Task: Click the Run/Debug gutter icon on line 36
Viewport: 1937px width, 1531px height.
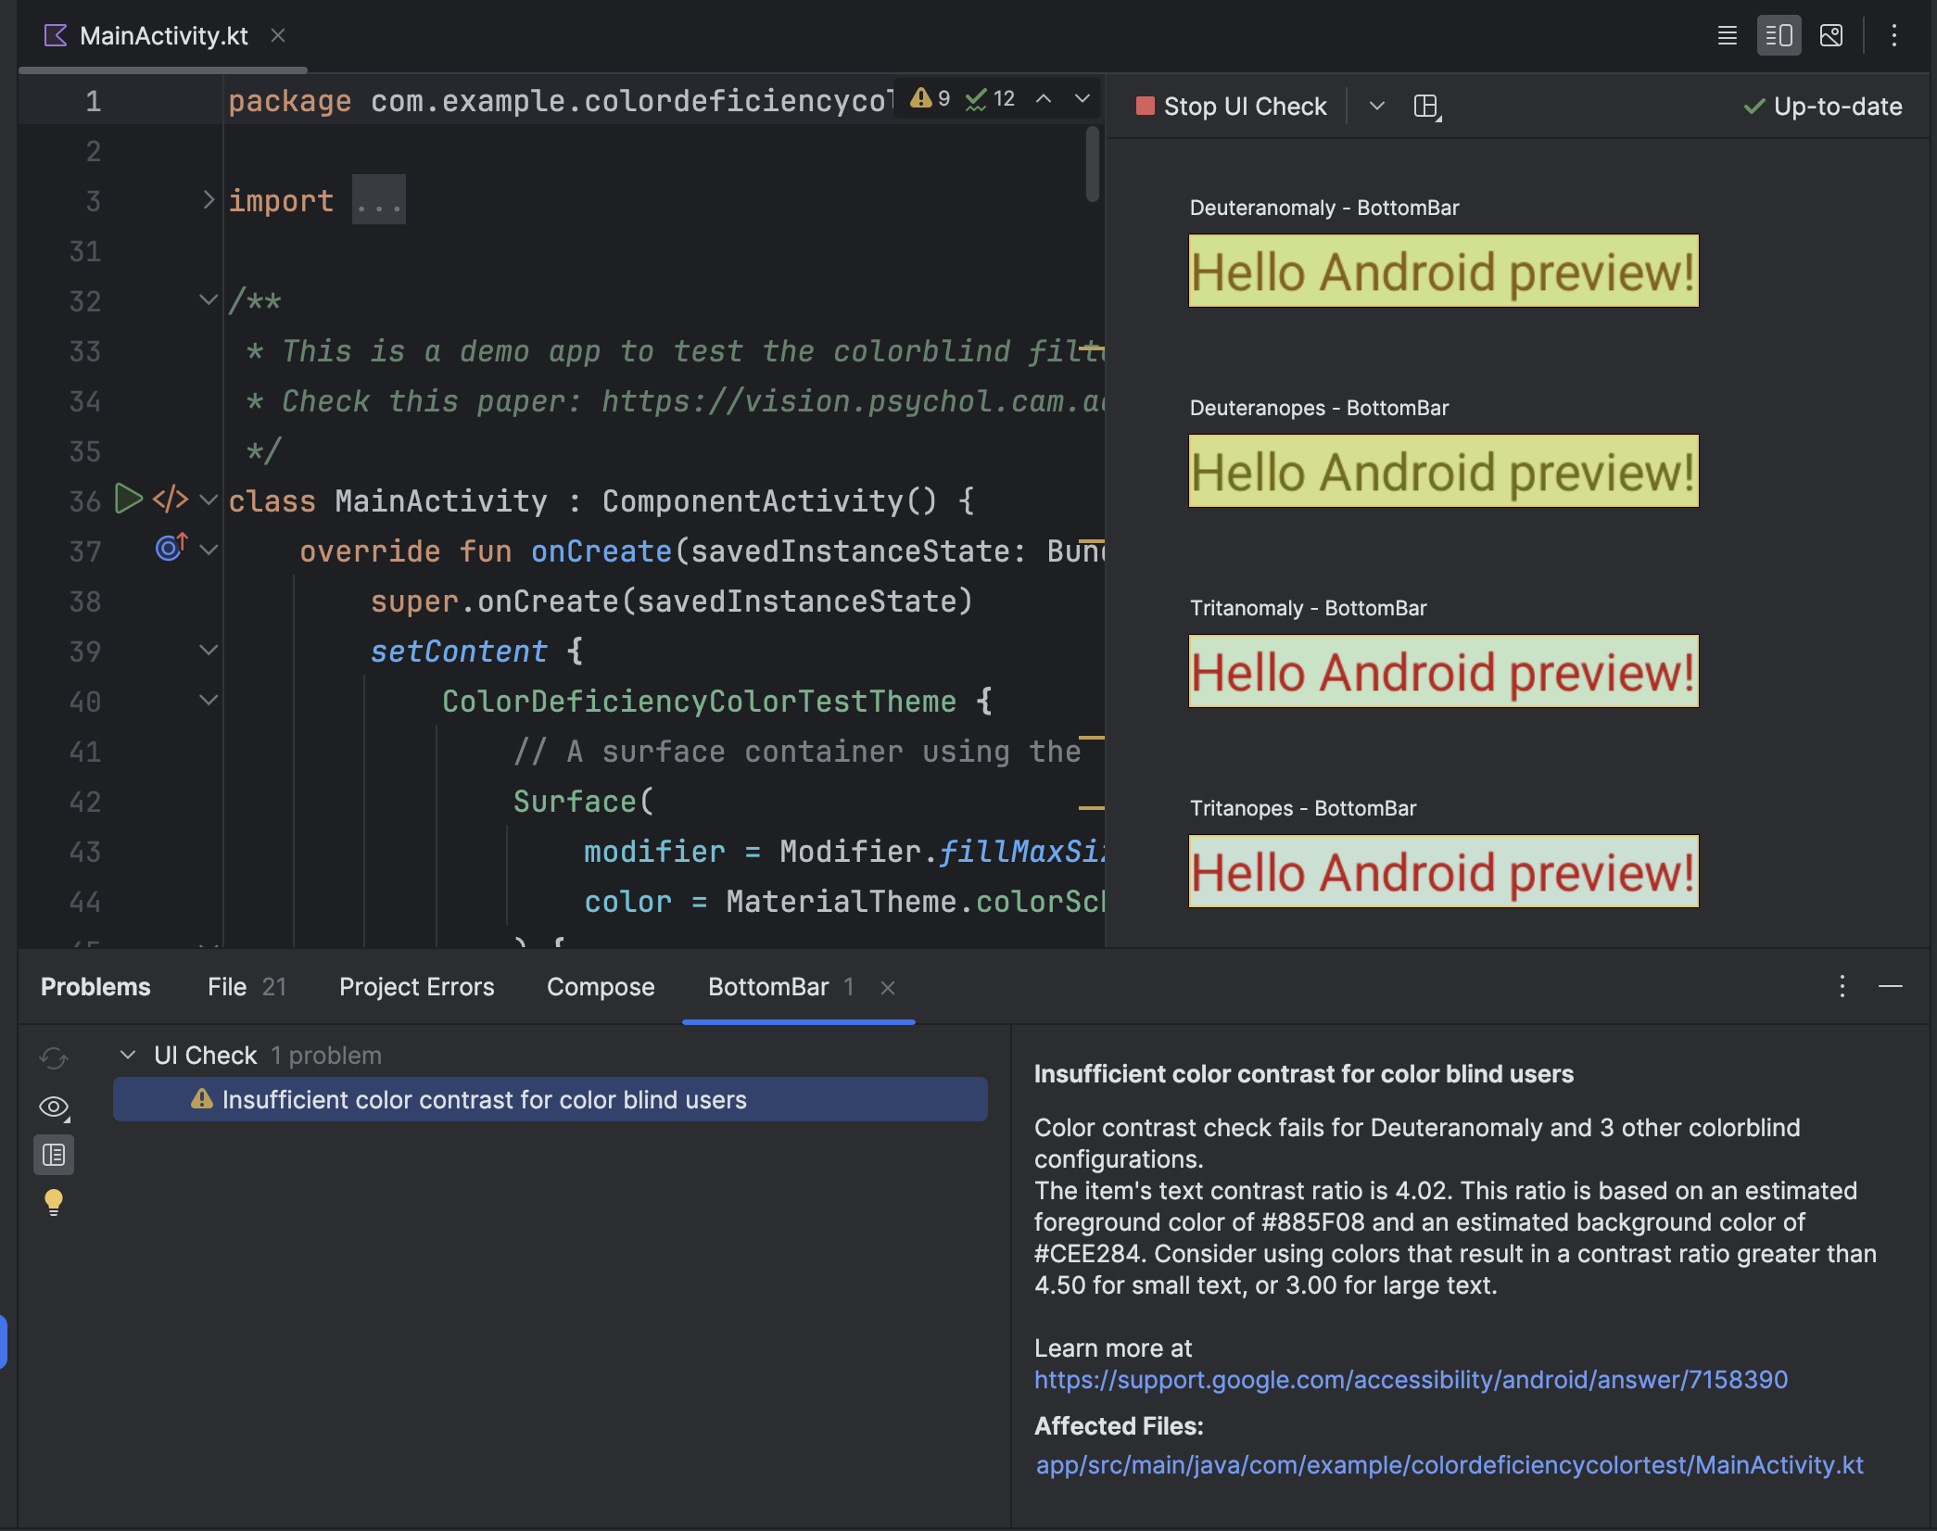Action: (x=126, y=497)
